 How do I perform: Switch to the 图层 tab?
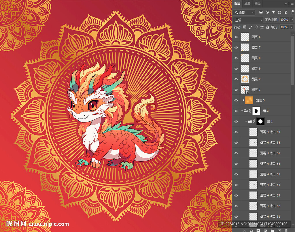pos(237,3)
